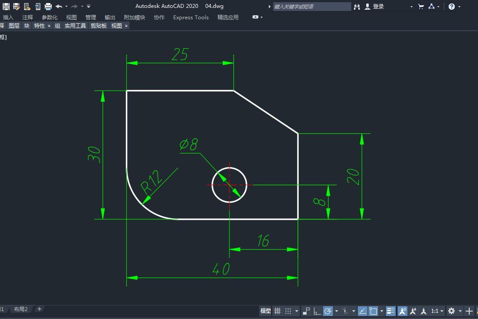Open the 插入 ribbon tab
The image size is (478, 319).
coord(8,18)
